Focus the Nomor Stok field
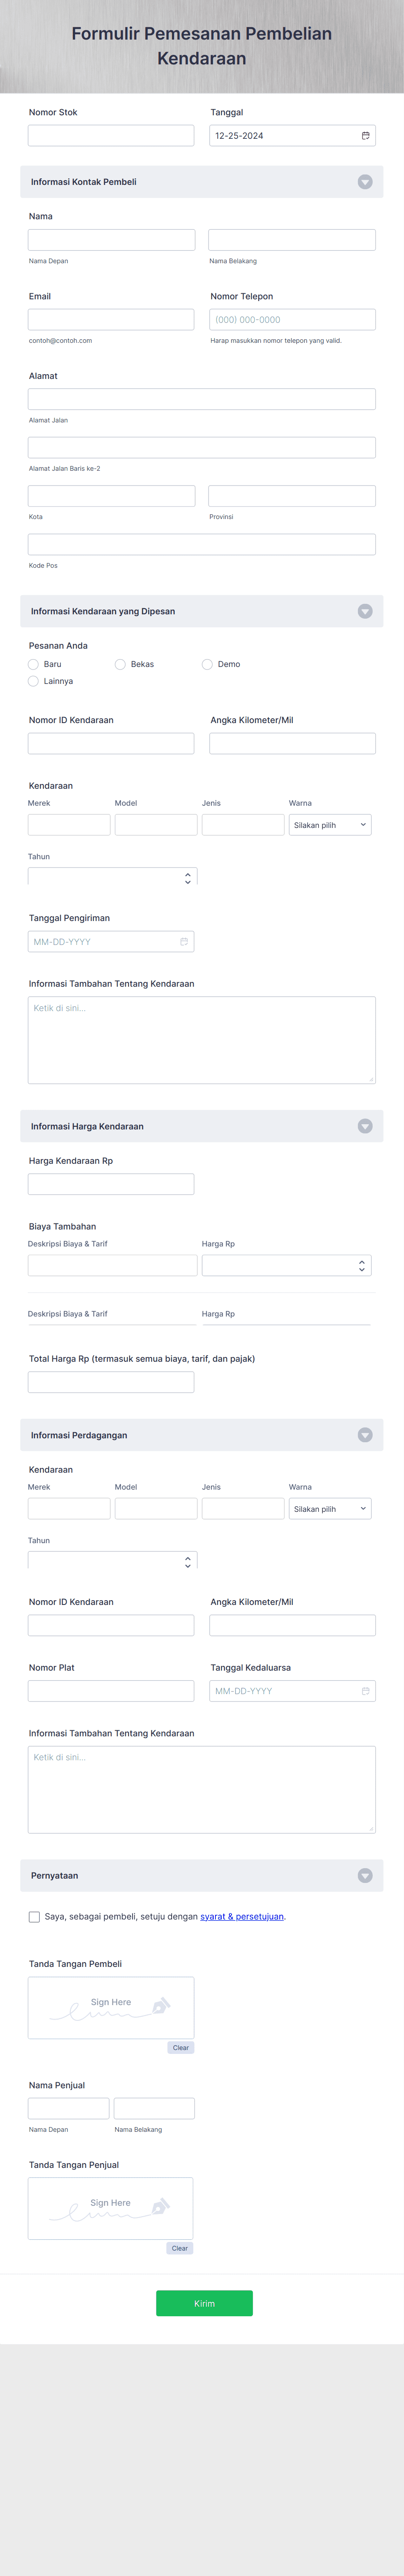The image size is (404, 2576). (111, 136)
